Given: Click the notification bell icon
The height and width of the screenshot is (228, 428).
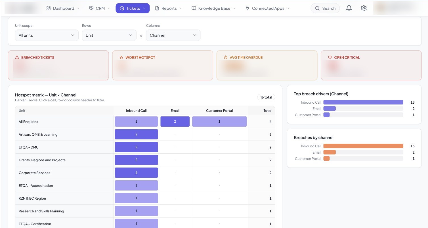Looking at the screenshot, I should pyautogui.click(x=349, y=8).
